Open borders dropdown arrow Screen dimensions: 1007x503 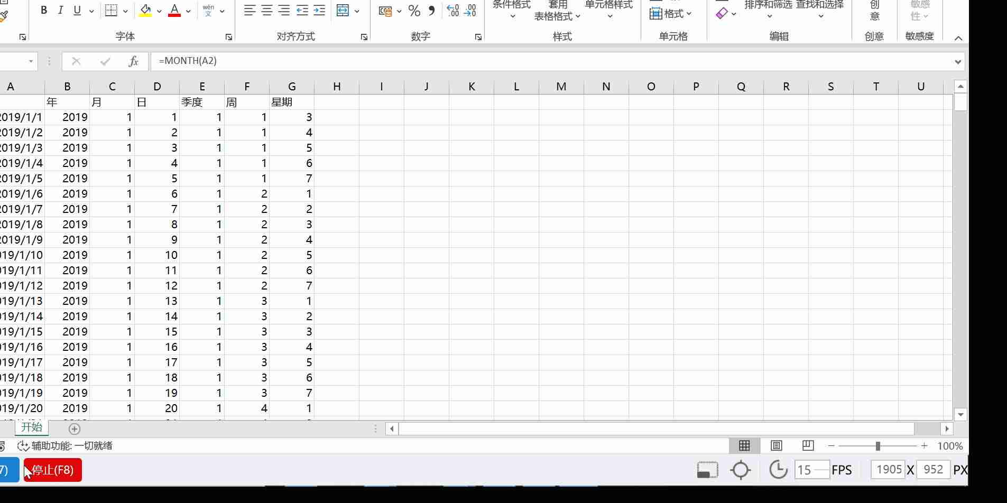coord(125,11)
